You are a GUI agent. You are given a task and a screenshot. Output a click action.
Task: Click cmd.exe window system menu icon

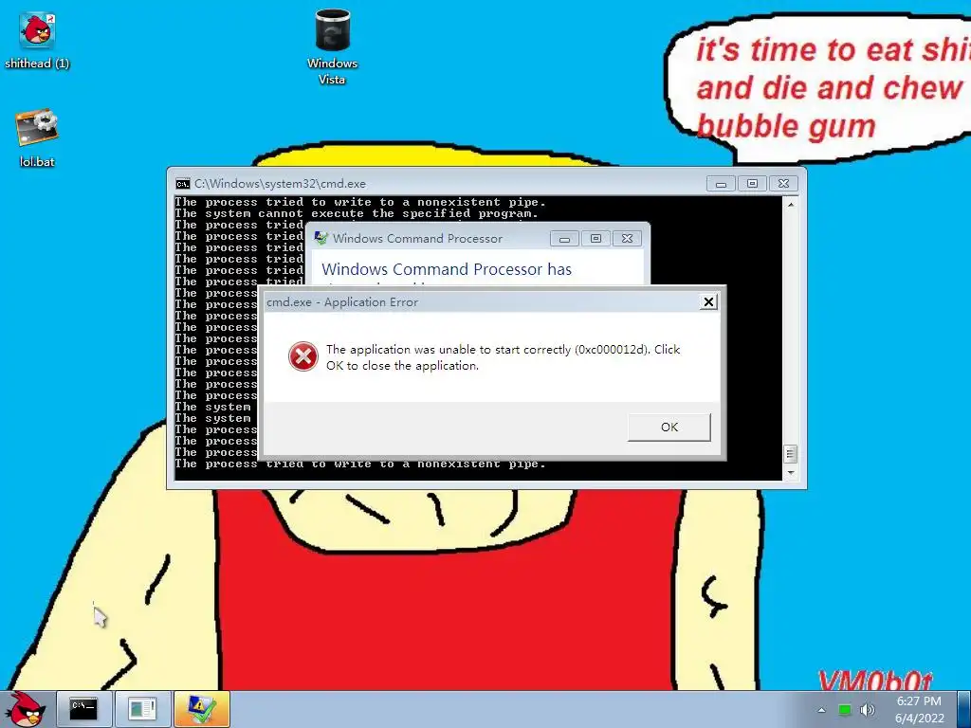pos(183,184)
